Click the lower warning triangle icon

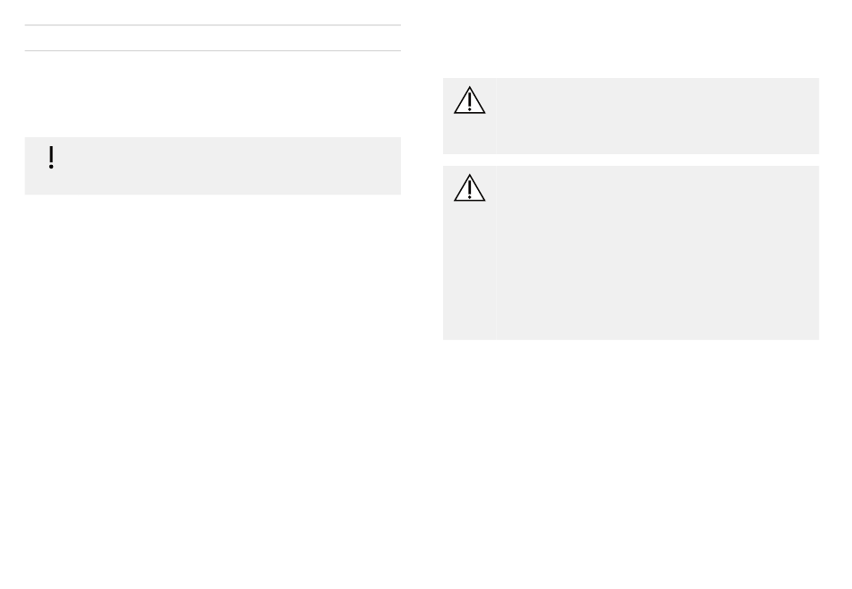click(x=469, y=188)
